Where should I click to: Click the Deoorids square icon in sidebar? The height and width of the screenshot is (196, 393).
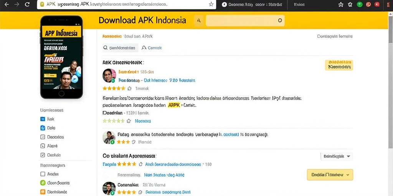pos(43,137)
